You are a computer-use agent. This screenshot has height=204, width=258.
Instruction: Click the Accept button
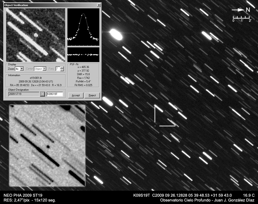[x=76, y=95]
